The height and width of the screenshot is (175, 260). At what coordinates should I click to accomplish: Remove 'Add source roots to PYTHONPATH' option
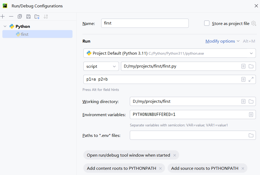click(x=243, y=168)
